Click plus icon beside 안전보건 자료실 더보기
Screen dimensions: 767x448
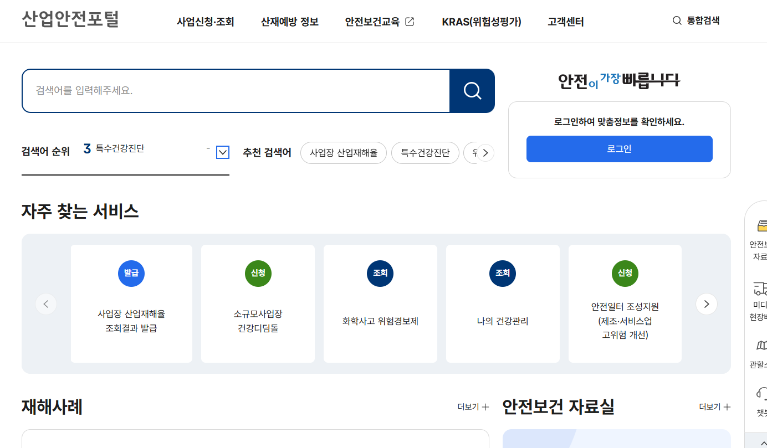coord(727,407)
